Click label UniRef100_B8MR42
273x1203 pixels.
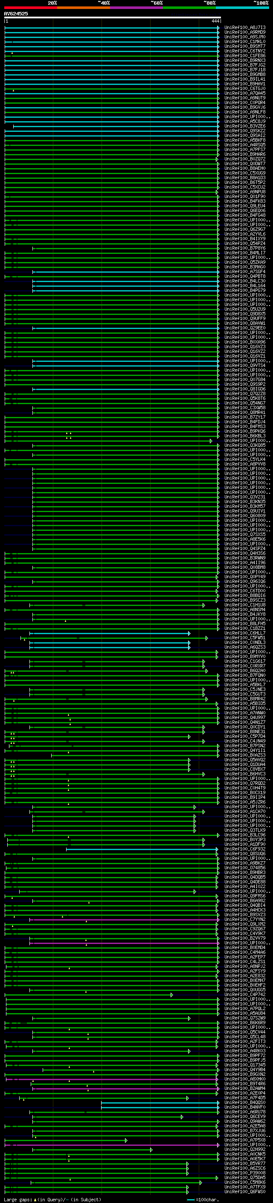click(245, 699)
